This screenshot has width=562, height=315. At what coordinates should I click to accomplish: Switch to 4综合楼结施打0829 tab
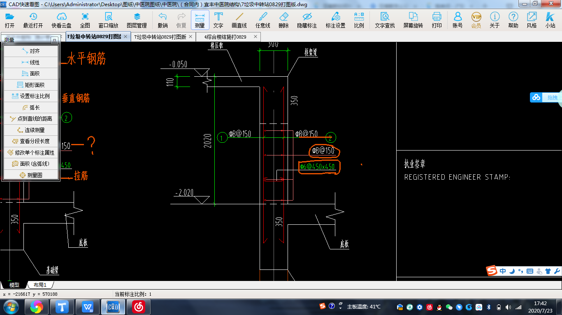pos(225,37)
